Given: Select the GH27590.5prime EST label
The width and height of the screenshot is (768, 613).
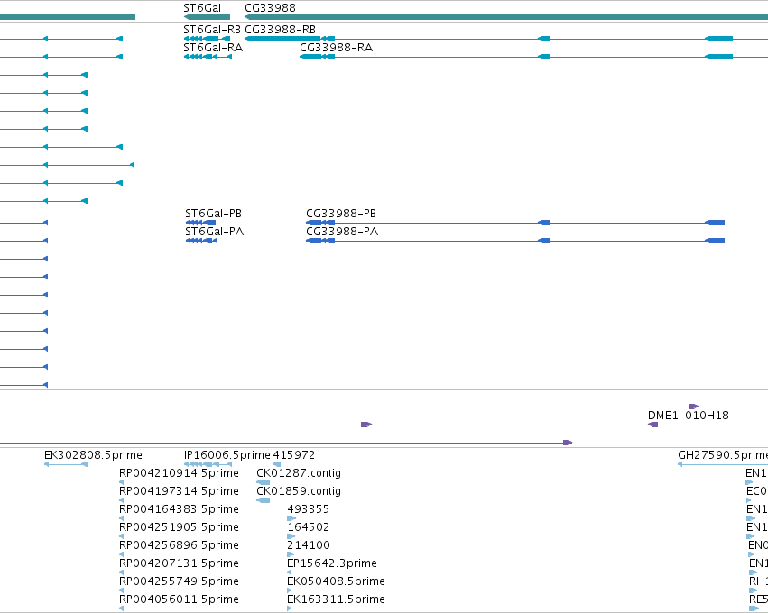Looking at the screenshot, I should click(723, 455).
